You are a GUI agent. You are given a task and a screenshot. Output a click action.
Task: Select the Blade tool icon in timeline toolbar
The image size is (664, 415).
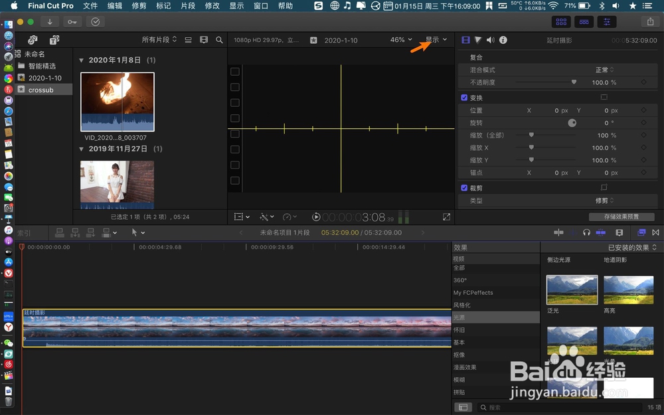pyautogui.click(x=136, y=232)
